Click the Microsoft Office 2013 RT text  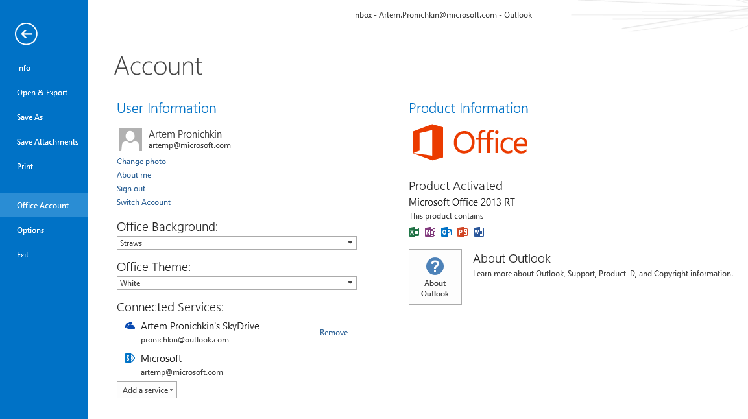(462, 202)
